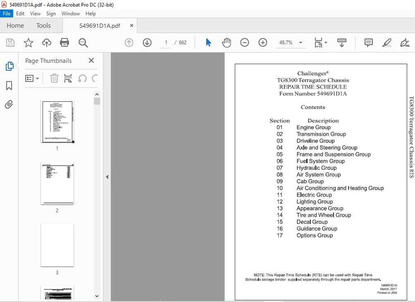Zoom in with plus button
415x302 pixels.
pos(263,43)
